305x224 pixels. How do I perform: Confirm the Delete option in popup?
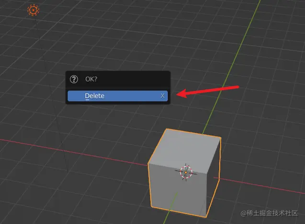pos(117,96)
